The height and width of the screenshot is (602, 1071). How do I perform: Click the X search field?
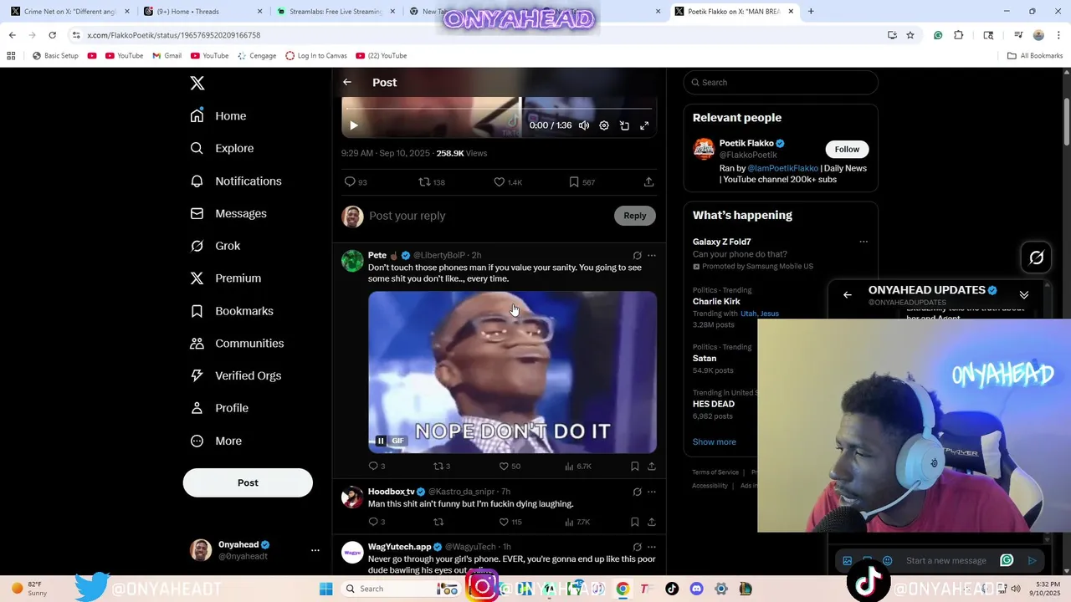(781, 82)
